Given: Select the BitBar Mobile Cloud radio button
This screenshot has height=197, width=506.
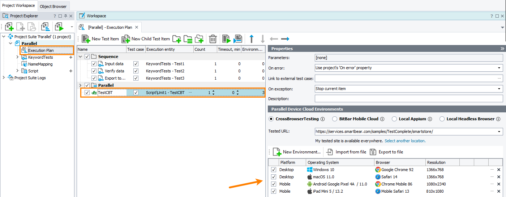Looking at the screenshot, I should [x=335, y=119].
